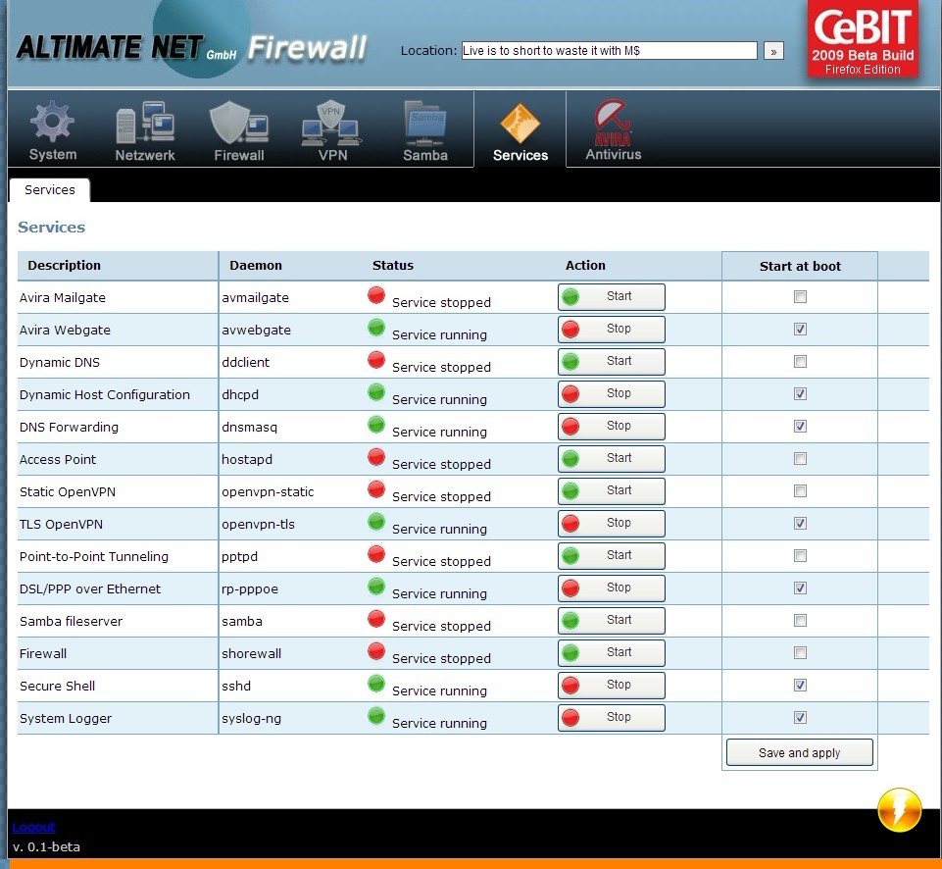The width and height of the screenshot is (942, 869).
Task: Uncheck start at boot for System Logger
Action: [x=800, y=718]
